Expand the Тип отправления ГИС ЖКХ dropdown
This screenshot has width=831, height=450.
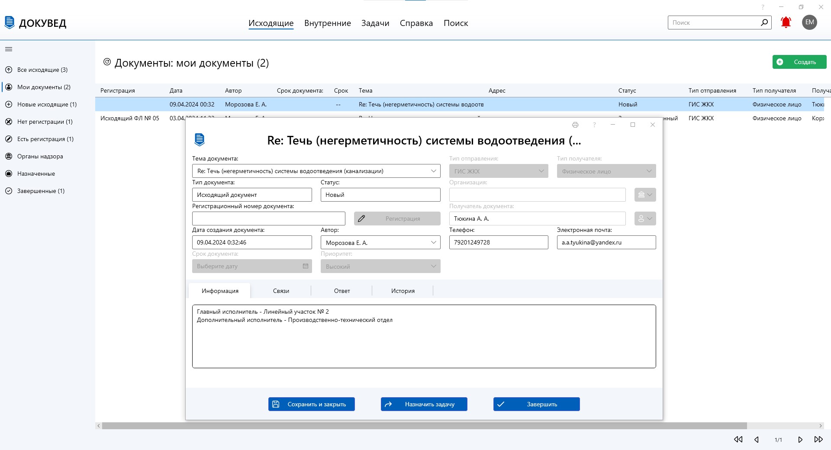click(x=541, y=171)
